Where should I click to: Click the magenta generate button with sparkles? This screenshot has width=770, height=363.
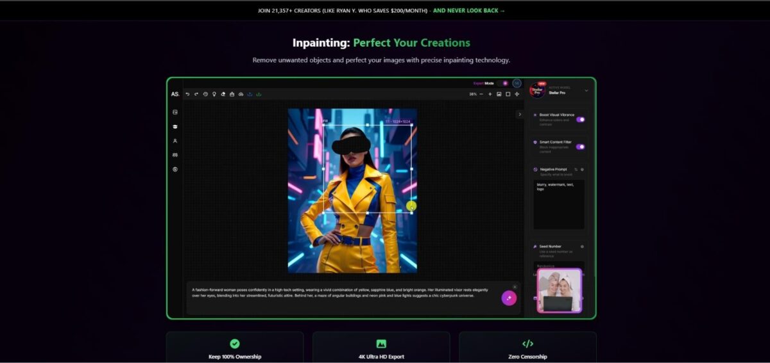pos(509,298)
